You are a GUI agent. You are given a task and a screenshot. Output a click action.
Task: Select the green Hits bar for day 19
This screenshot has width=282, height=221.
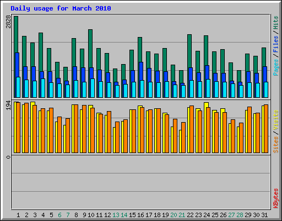pos(165,60)
